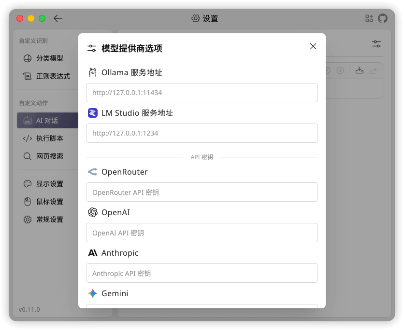The image size is (404, 330).
Task: Focus the OpenRouter API key field
Action: 202,192
